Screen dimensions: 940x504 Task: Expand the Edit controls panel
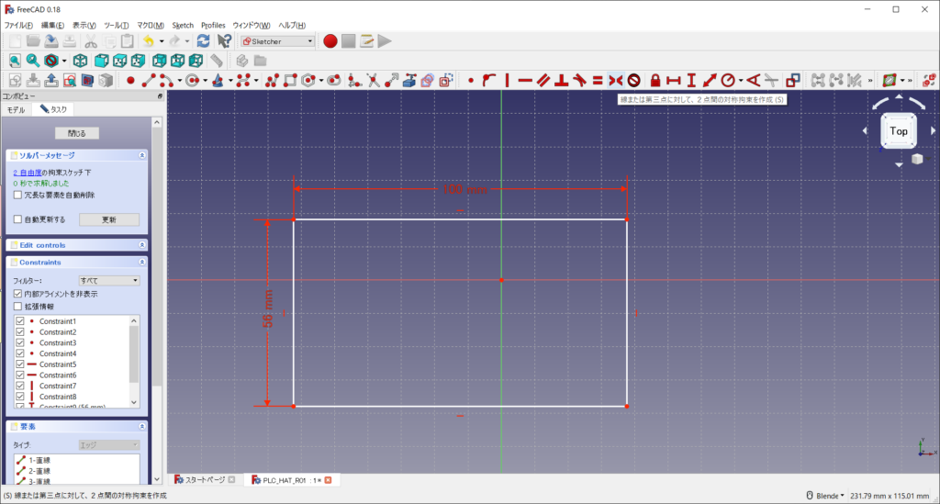click(x=142, y=245)
